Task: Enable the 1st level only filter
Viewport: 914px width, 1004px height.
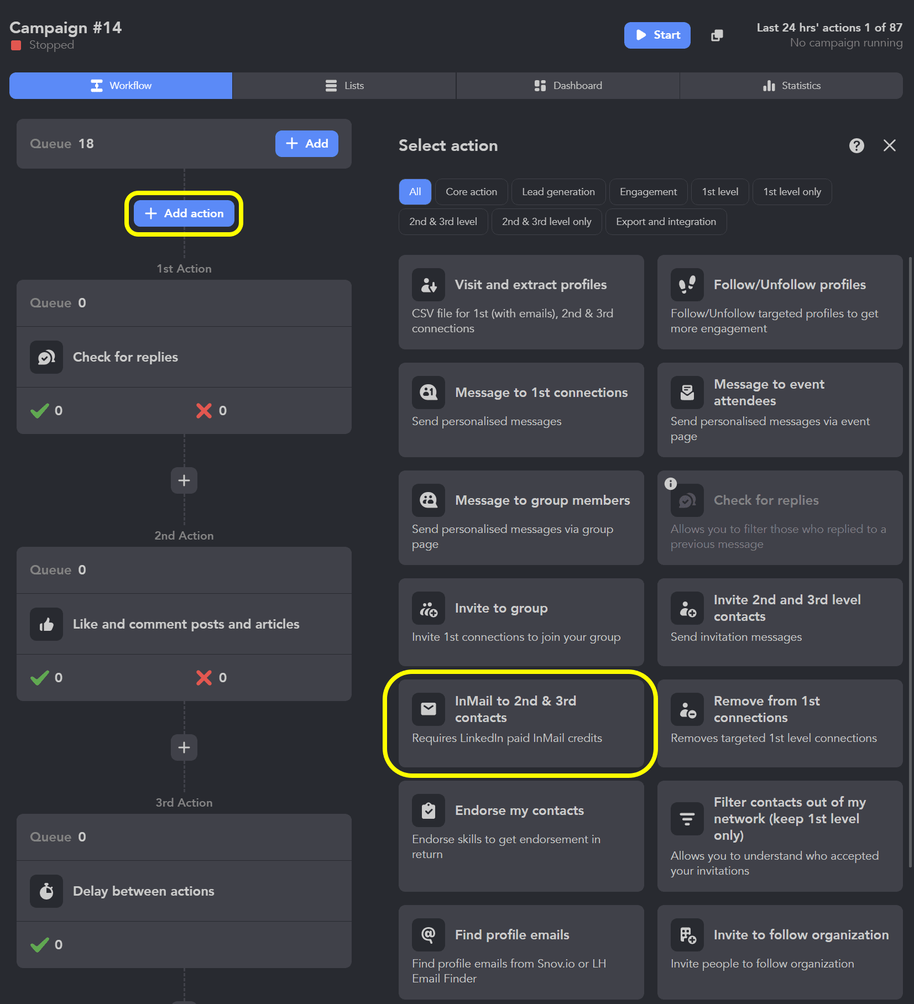Action: (792, 192)
